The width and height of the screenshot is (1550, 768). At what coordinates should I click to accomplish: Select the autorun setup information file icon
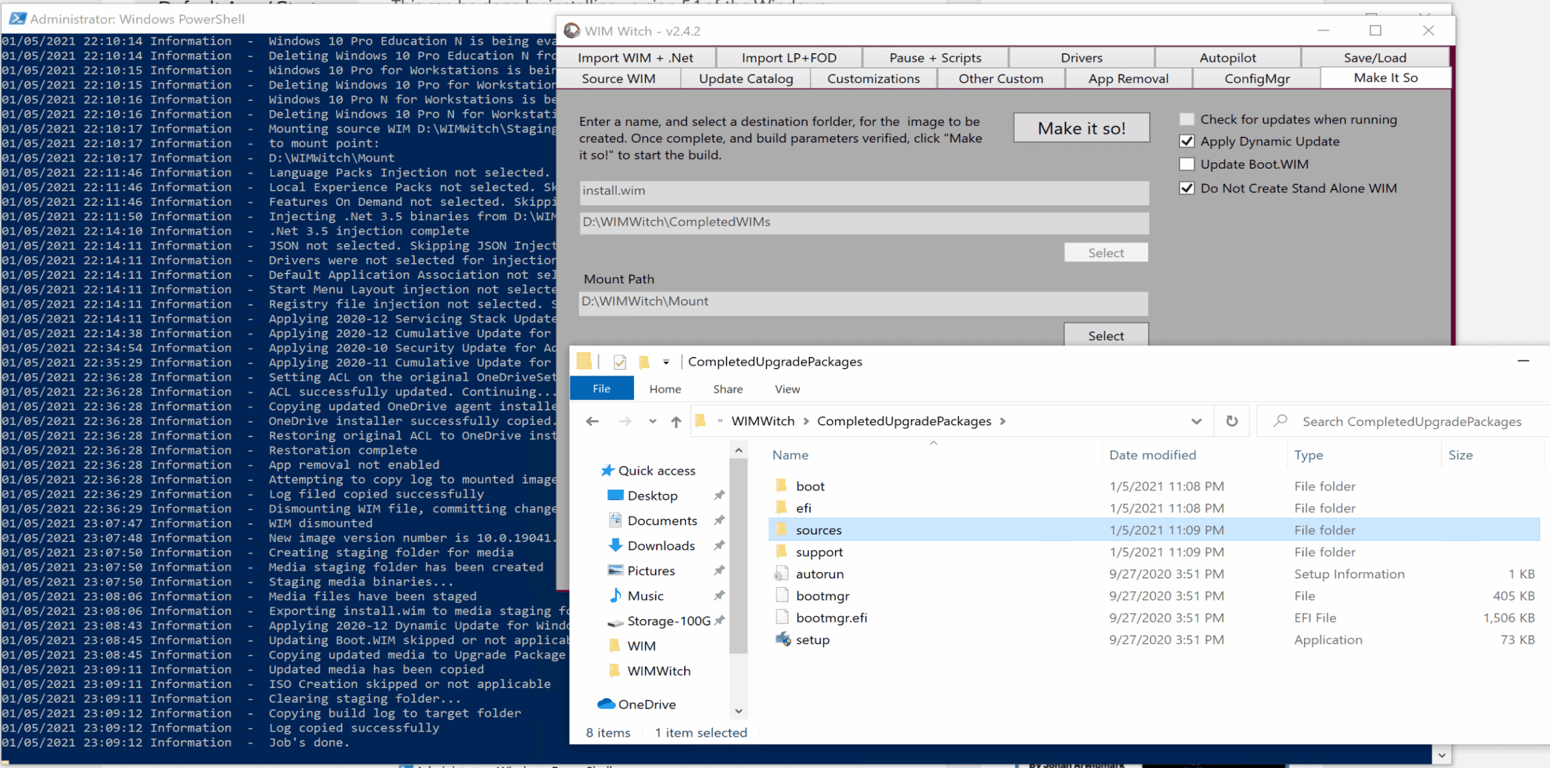(x=782, y=574)
